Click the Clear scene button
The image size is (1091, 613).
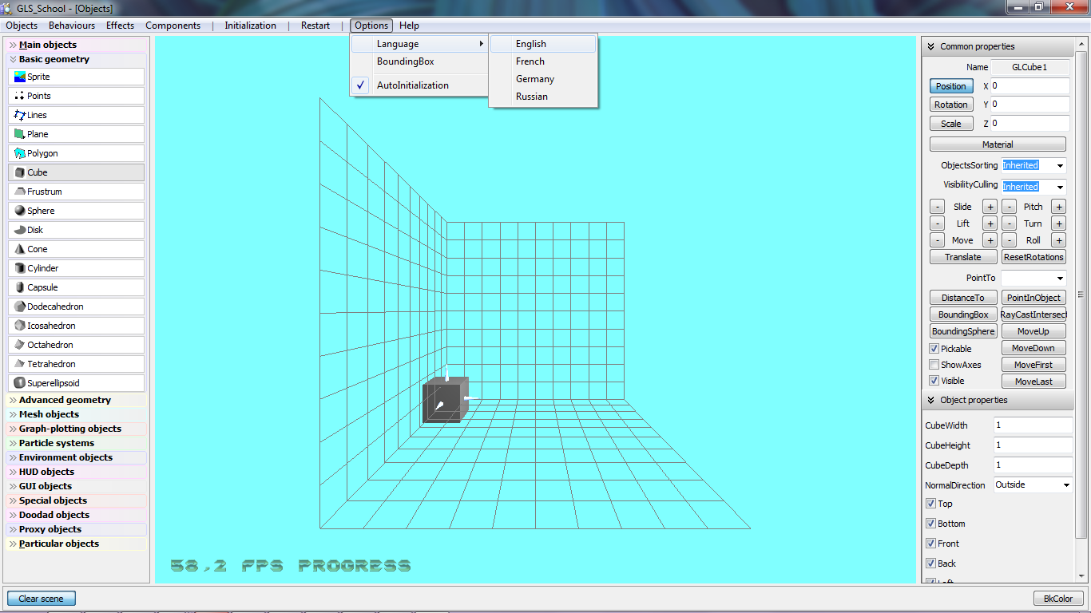coord(41,599)
